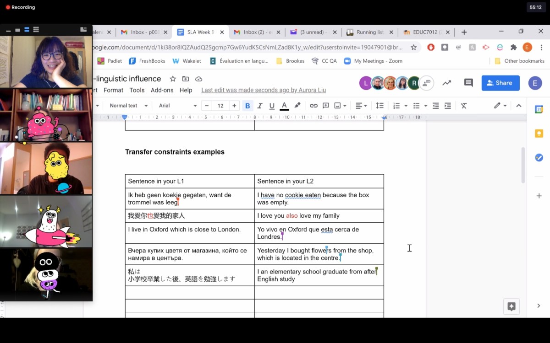Open the Format menu
550x343 pixels.
click(113, 90)
